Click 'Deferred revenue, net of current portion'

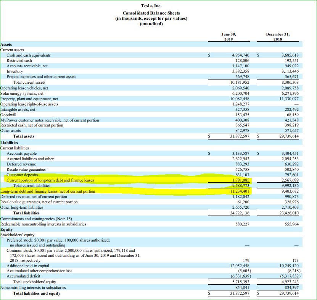34,197
